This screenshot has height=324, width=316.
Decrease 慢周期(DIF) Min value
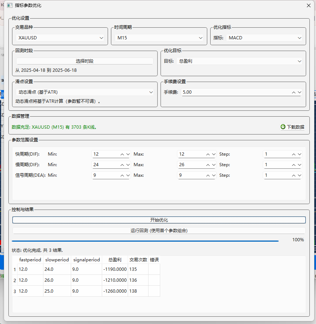(128, 165)
